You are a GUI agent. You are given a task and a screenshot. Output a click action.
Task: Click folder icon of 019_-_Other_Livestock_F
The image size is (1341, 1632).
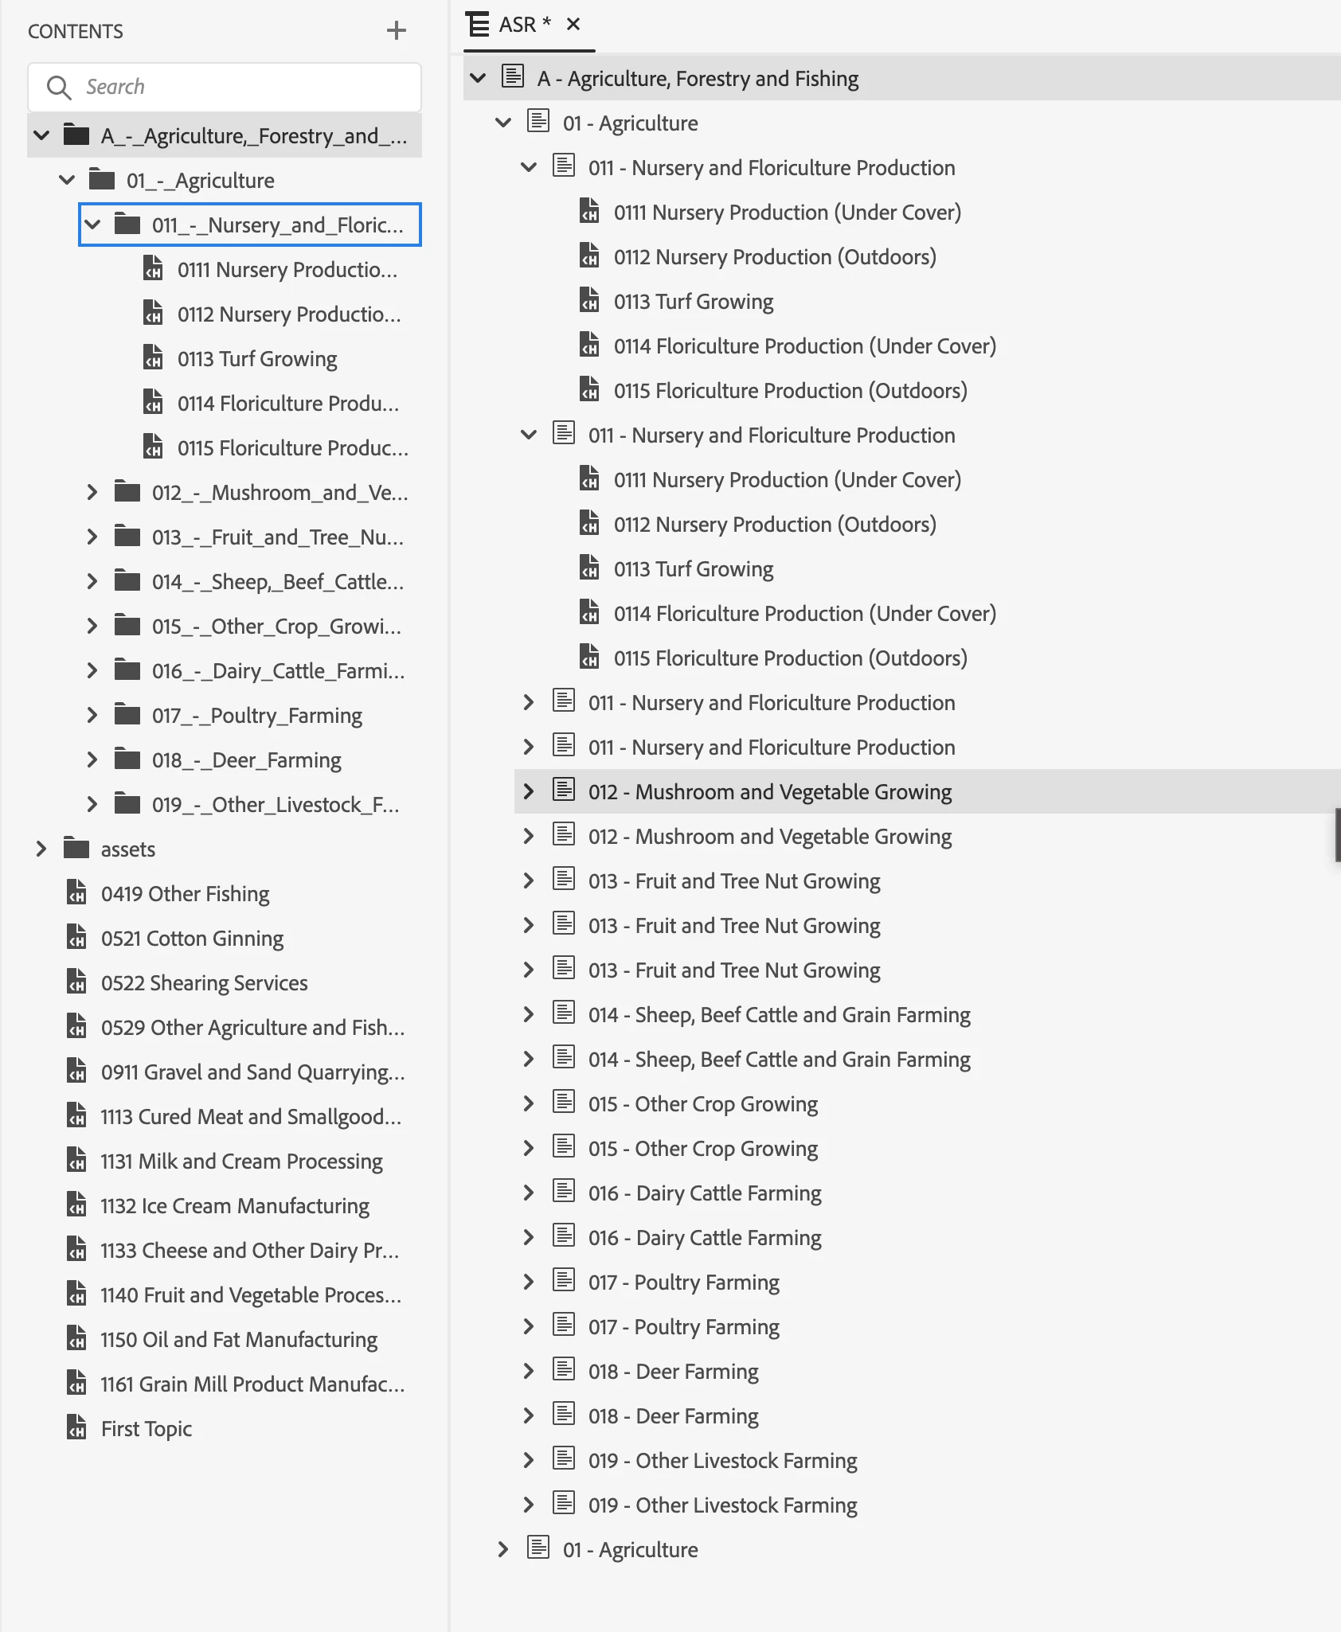pyautogui.click(x=127, y=803)
